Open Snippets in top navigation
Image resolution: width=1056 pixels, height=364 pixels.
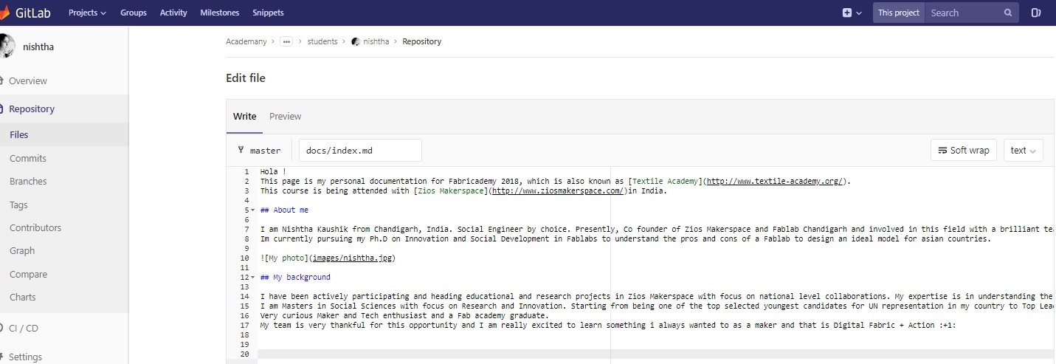coord(268,13)
